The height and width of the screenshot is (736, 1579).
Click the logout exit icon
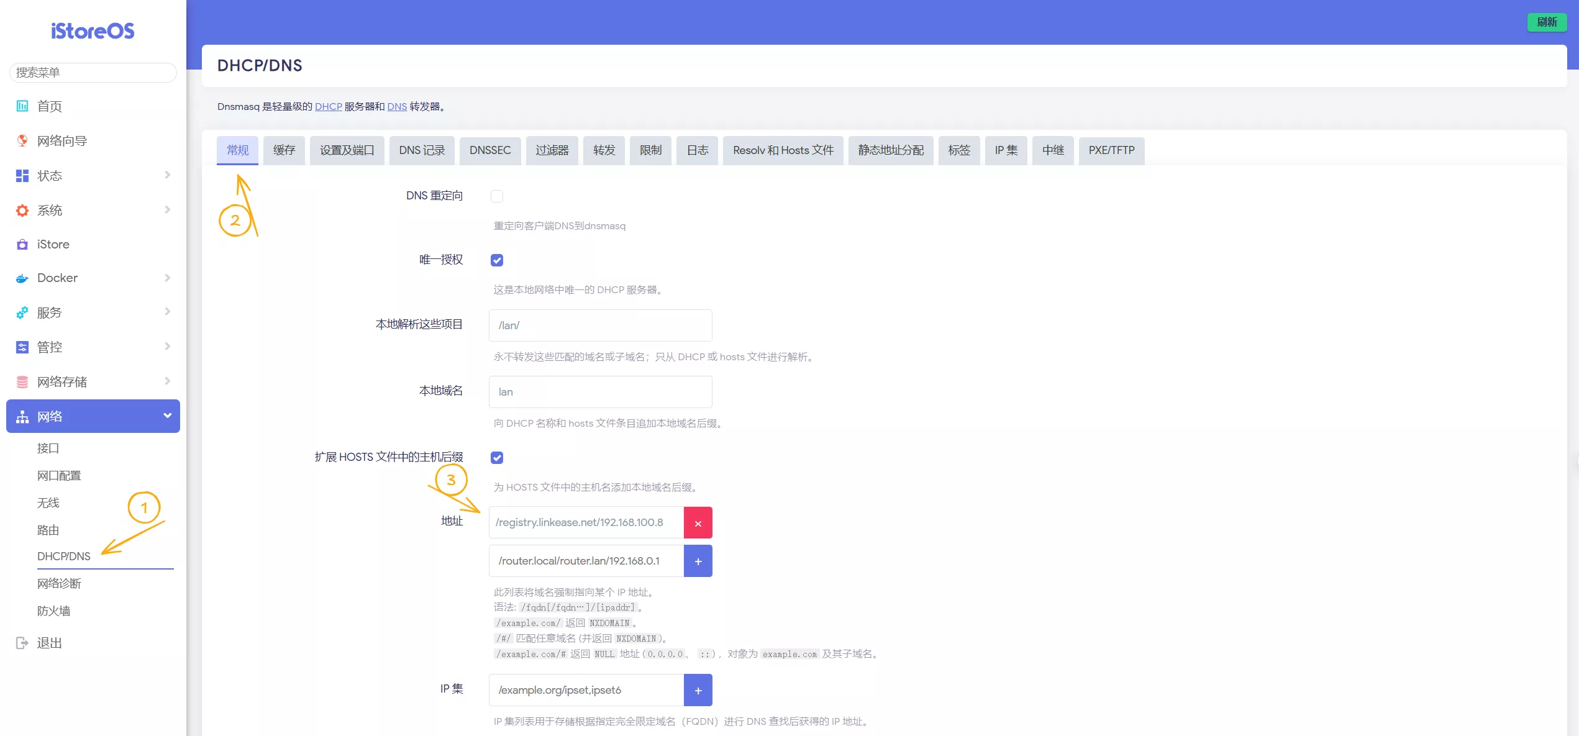22,643
